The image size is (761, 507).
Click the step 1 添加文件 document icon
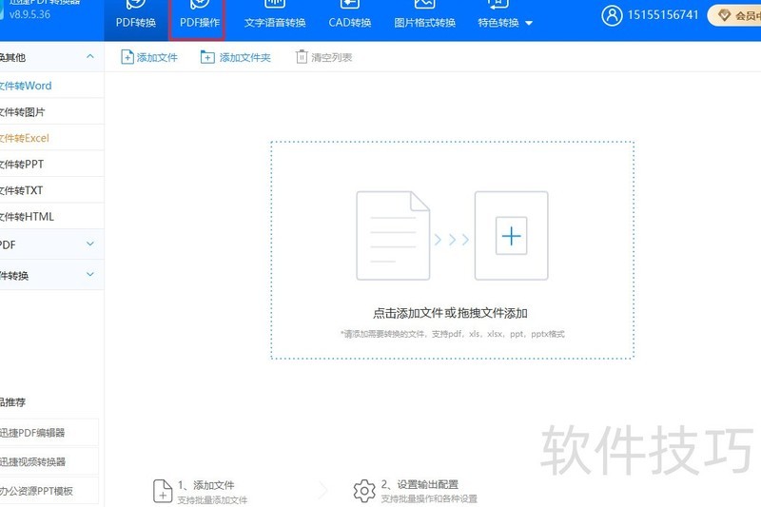[163, 491]
